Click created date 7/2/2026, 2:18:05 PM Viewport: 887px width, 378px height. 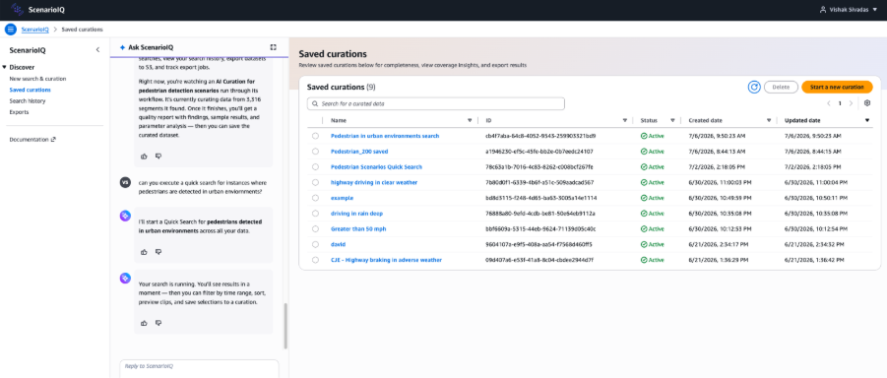717,167
